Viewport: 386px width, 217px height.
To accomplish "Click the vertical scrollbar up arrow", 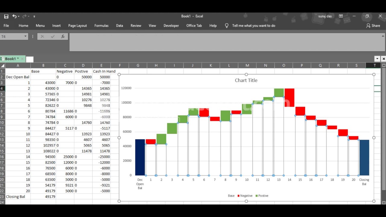I will tap(384, 65).
